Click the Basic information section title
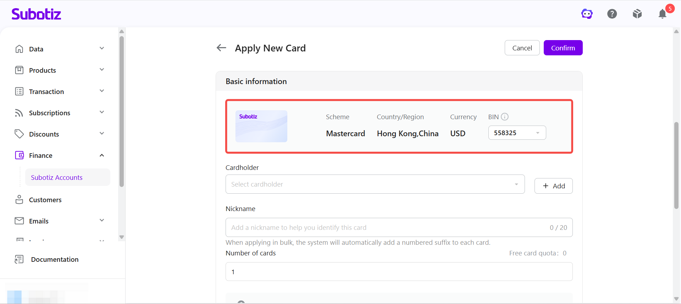This screenshot has height=304, width=681. 256,81
